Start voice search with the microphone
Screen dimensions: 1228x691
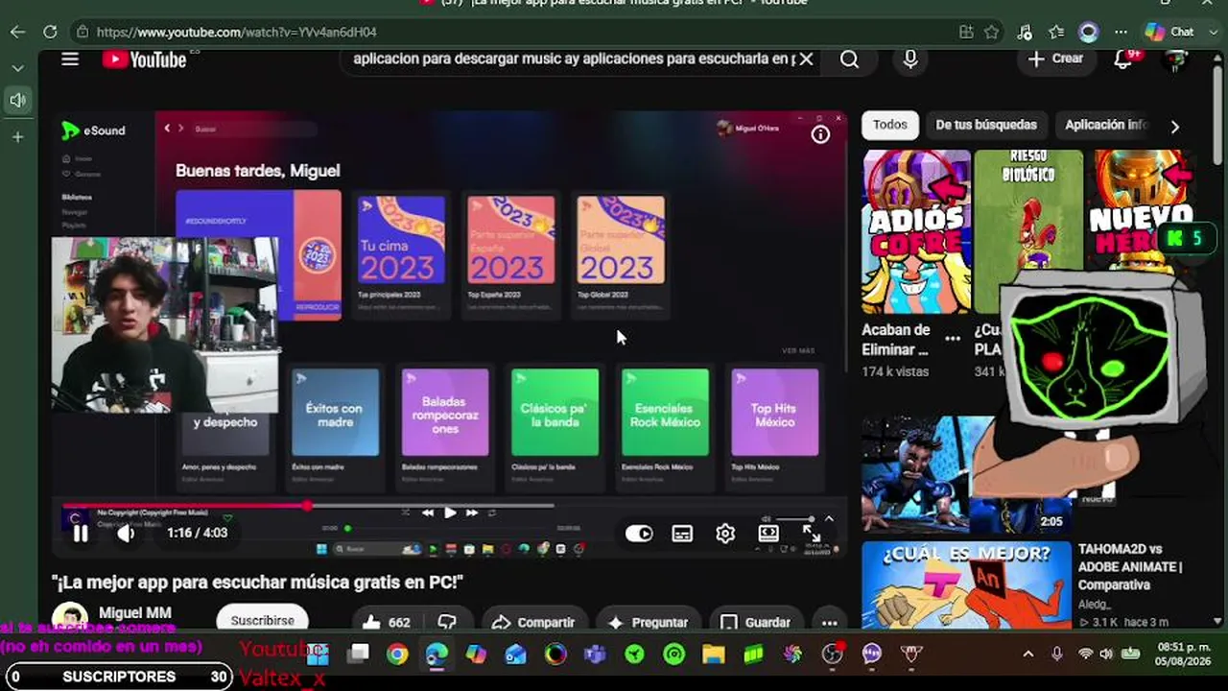coord(910,60)
